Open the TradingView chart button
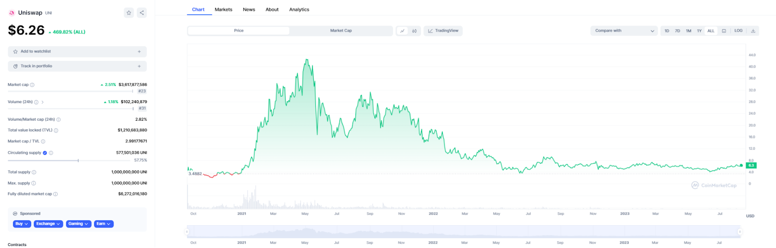Screen dimensions: 776x248 point(443,31)
